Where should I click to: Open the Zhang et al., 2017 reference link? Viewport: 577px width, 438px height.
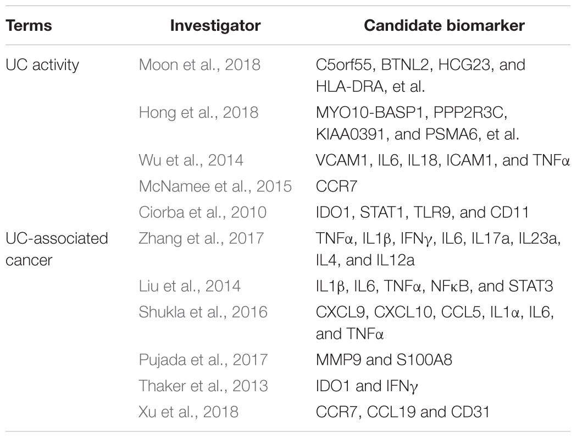tap(201, 238)
